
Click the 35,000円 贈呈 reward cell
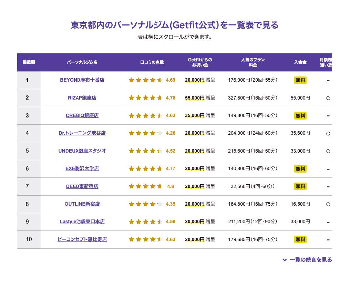click(200, 115)
